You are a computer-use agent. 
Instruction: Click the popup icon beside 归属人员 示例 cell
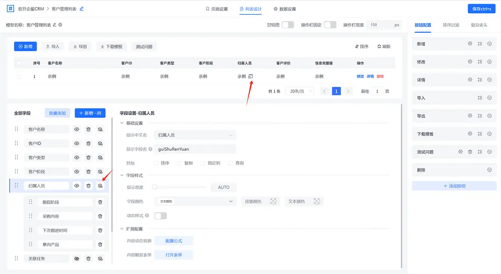point(250,76)
